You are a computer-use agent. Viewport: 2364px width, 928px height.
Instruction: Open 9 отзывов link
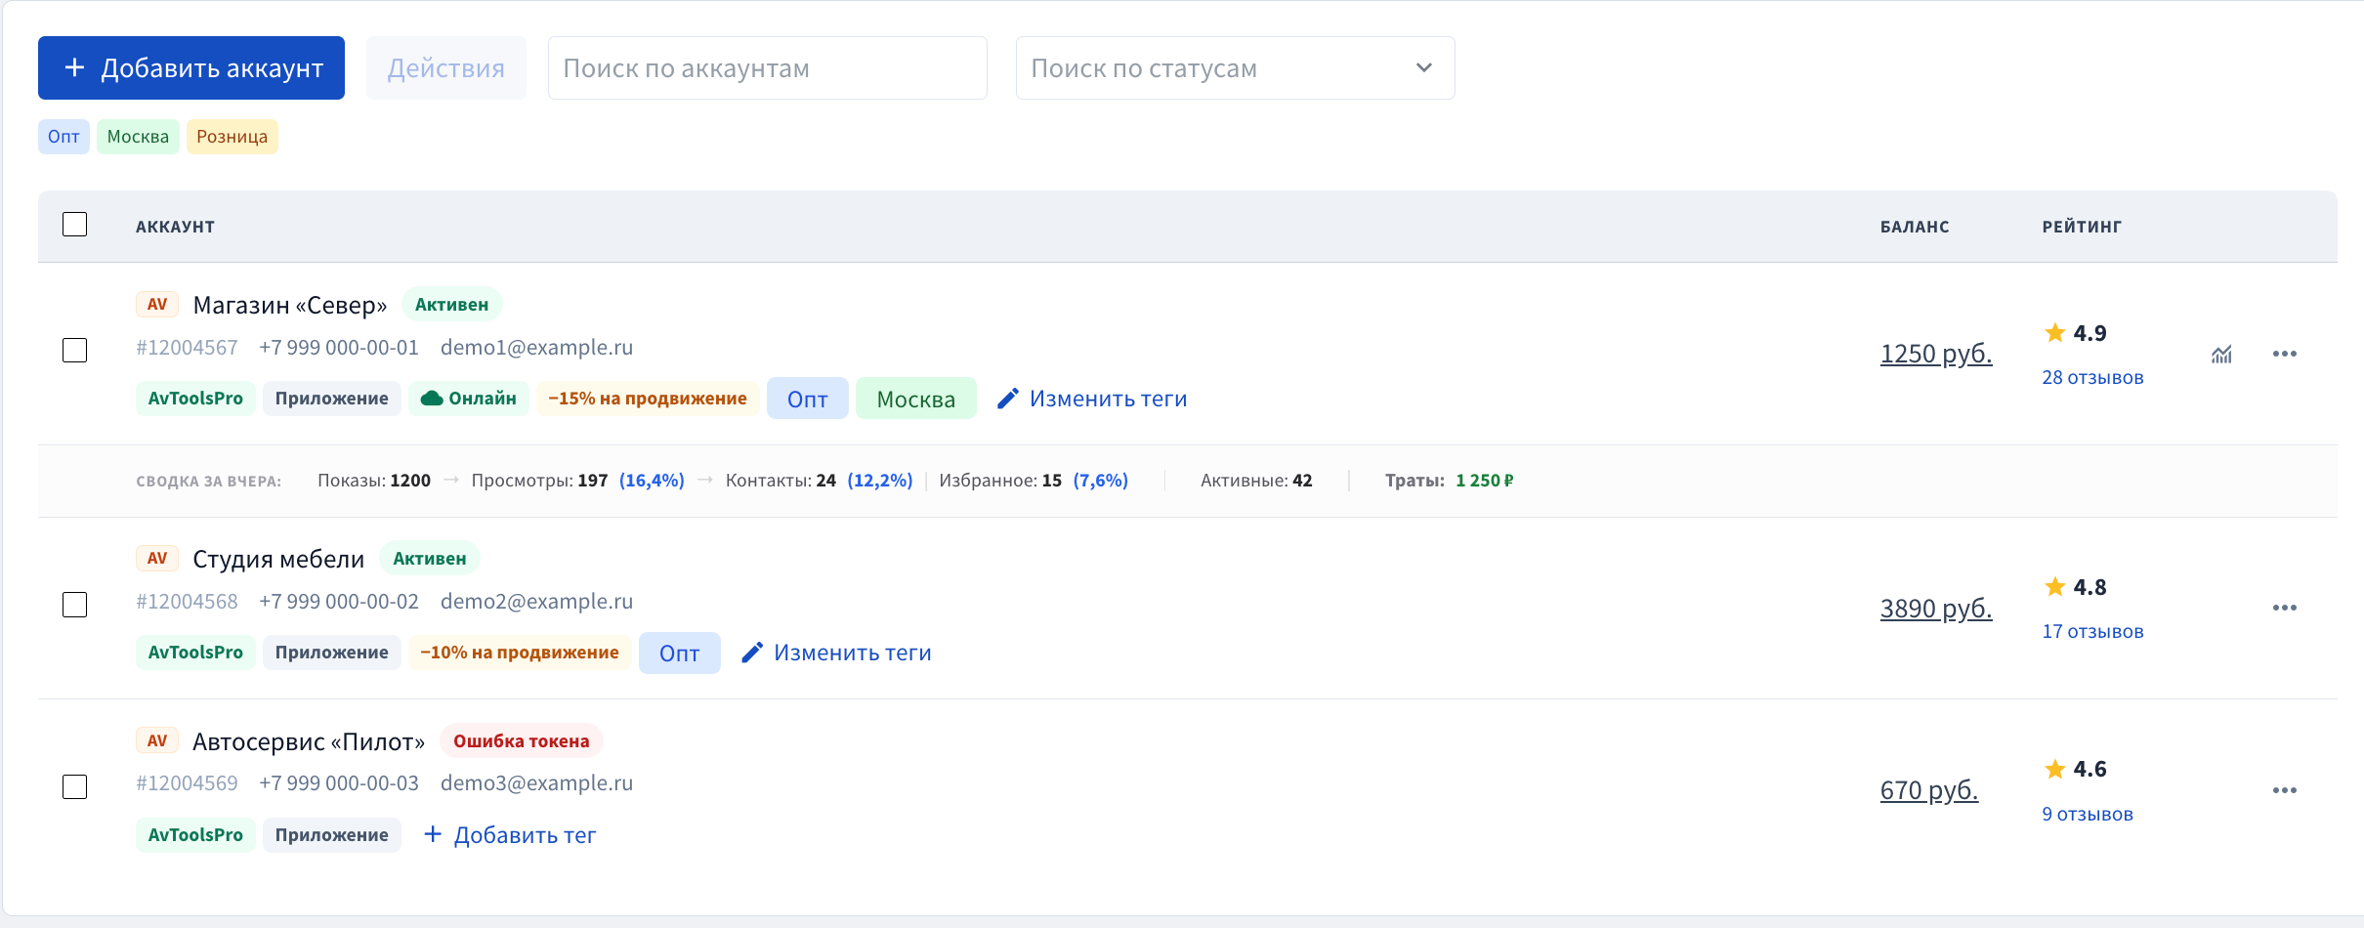click(2088, 814)
